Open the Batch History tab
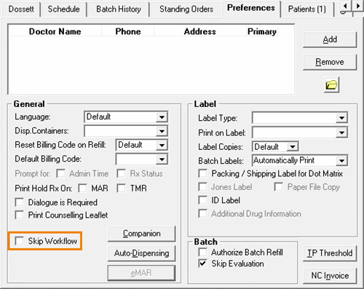Image resolution: width=364 pixels, height=289 pixels. (119, 9)
